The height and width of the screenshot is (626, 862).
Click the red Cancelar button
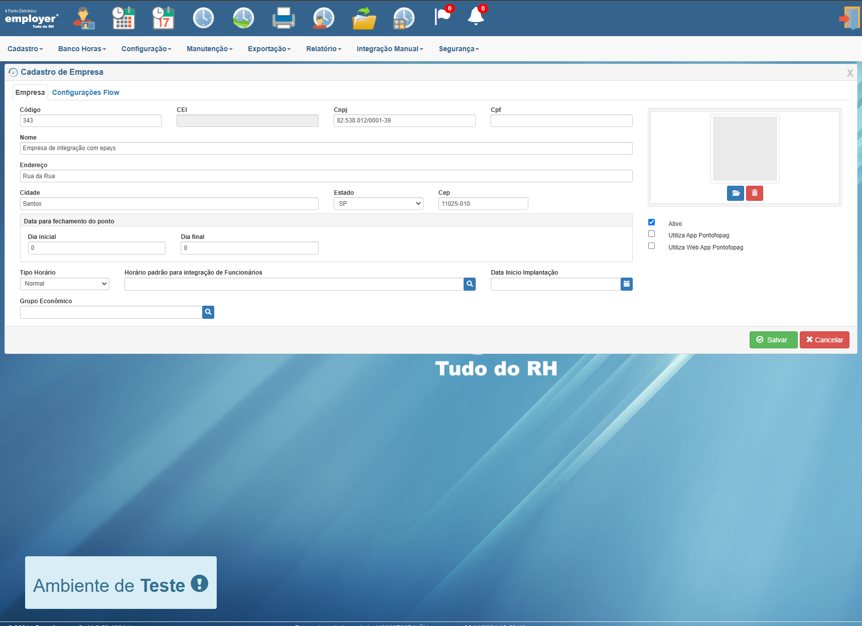point(824,340)
